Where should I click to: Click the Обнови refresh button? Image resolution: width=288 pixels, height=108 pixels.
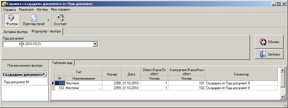click(269, 42)
